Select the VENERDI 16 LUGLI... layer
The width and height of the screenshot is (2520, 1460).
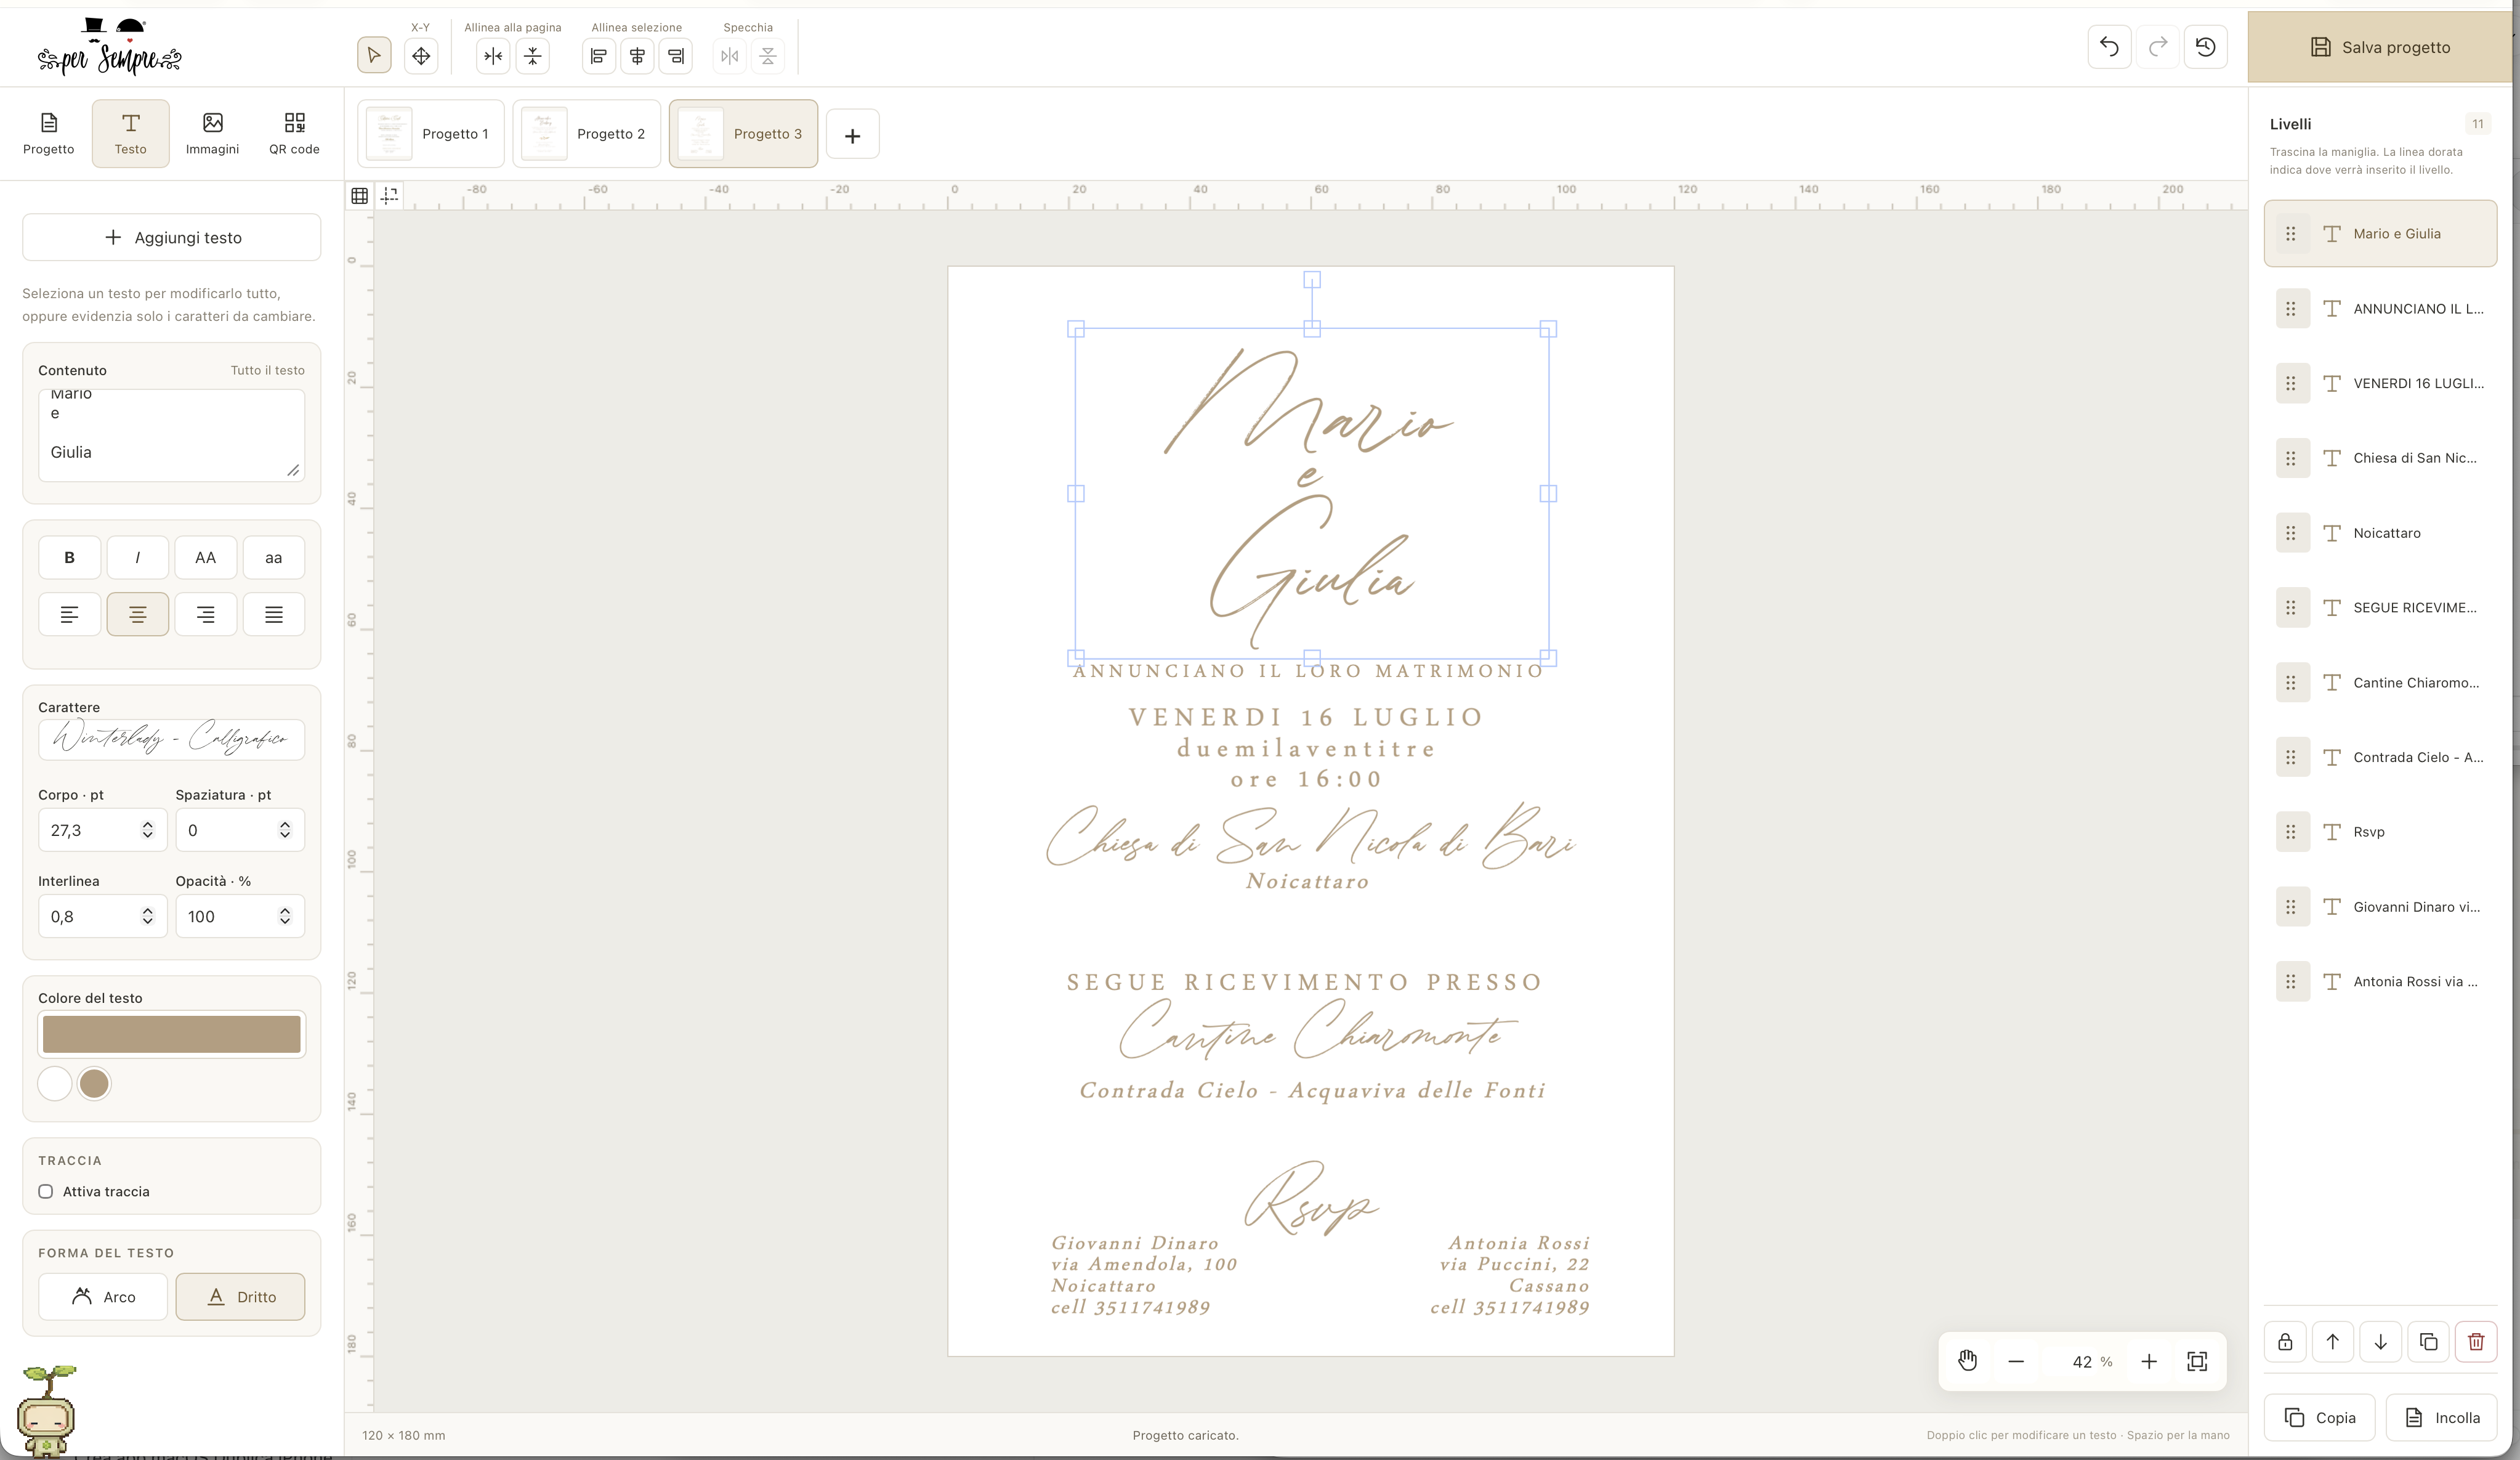pyautogui.click(x=2380, y=383)
